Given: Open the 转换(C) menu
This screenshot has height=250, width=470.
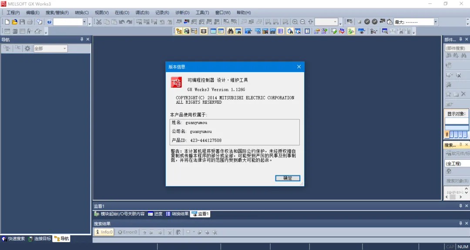Looking at the screenshot, I should 82,13.
